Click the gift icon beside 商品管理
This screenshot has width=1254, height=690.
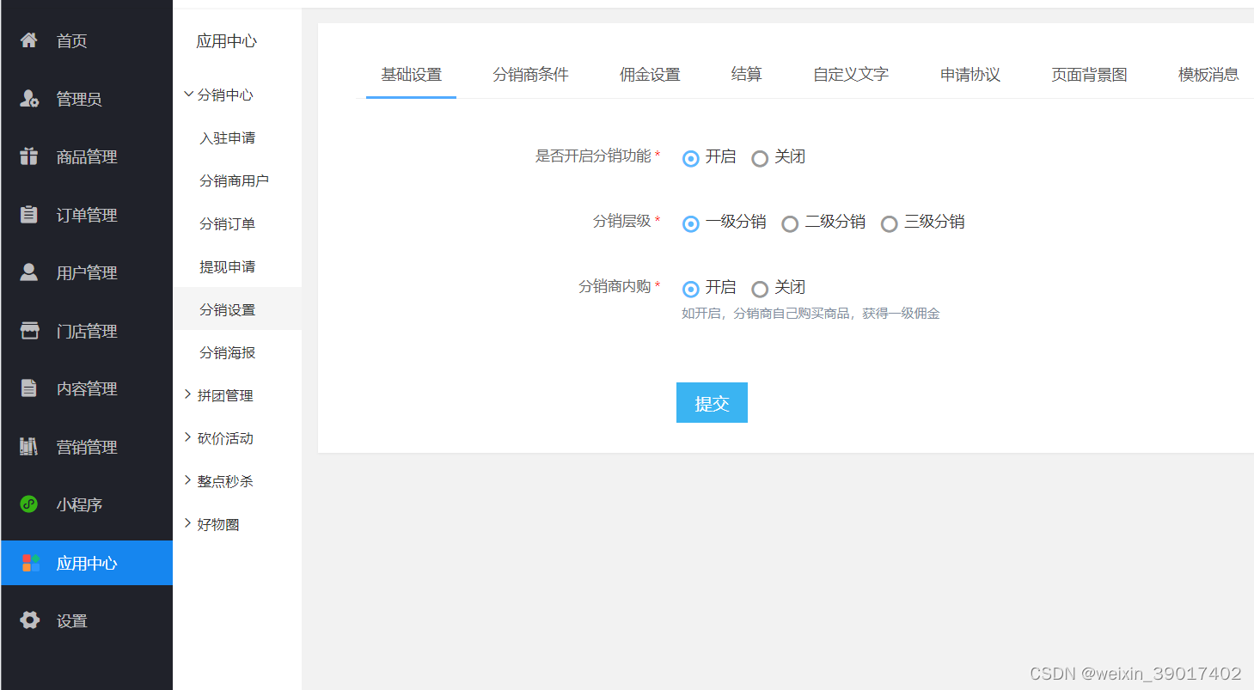[x=29, y=156]
